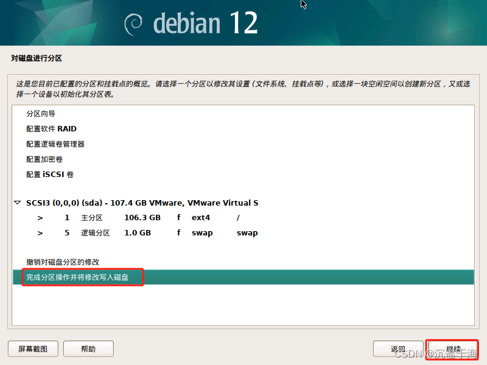Click the ext4 filesystem label

point(201,218)
